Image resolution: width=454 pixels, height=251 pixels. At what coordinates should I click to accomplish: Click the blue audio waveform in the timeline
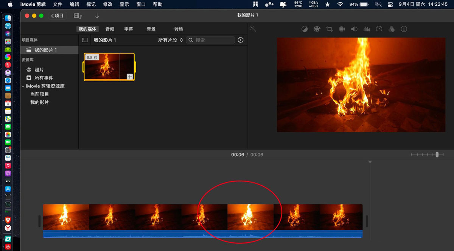(x=203, y=234)
